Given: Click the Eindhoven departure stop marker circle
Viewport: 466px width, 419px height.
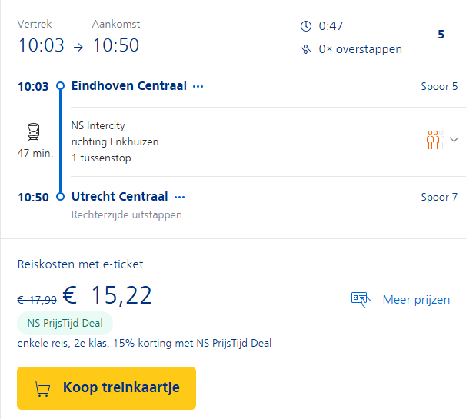Looking at the screenshot, I should click(x=60, y=86).
